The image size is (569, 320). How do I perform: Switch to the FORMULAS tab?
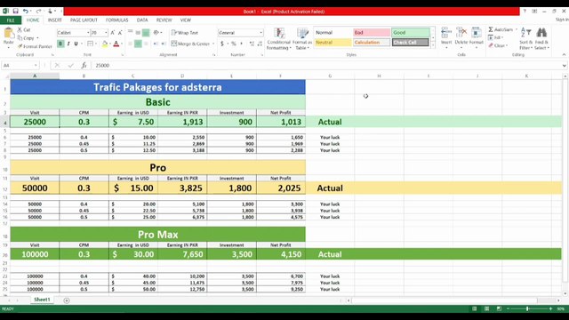point(116,20)
